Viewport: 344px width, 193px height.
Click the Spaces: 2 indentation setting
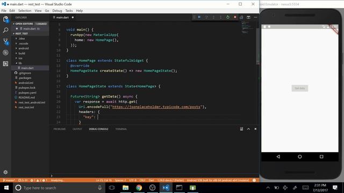click(x=120, y=180)
